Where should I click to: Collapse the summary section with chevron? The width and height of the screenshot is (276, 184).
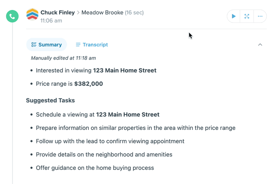pyautogui.click(x=260, y=45)
